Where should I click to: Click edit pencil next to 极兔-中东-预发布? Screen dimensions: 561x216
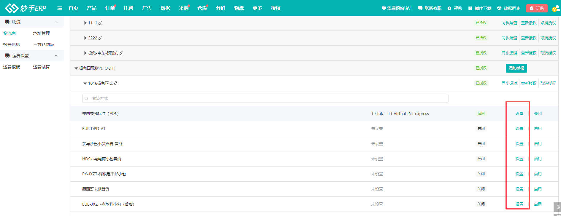[121, 53]
